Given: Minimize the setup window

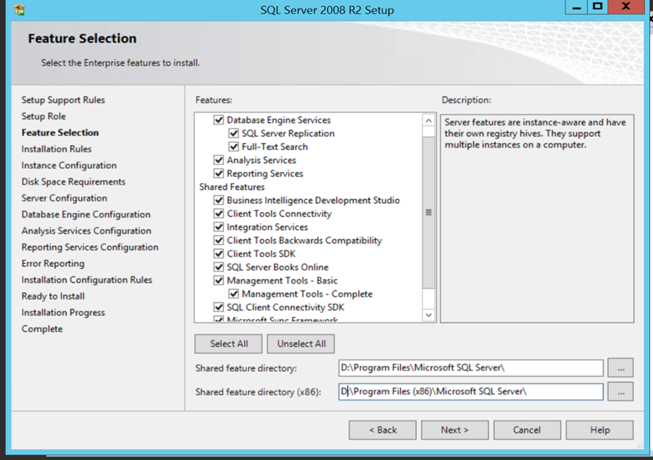Looking at the screenshot, I should [x=576, y=7].
